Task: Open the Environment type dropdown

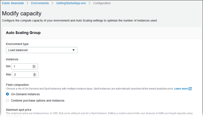Action: pyautogui.click(x=42, y=50)
